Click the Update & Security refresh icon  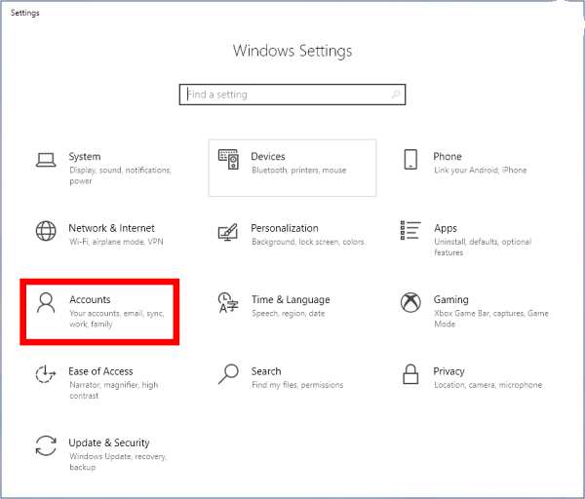tap(46, 445)
